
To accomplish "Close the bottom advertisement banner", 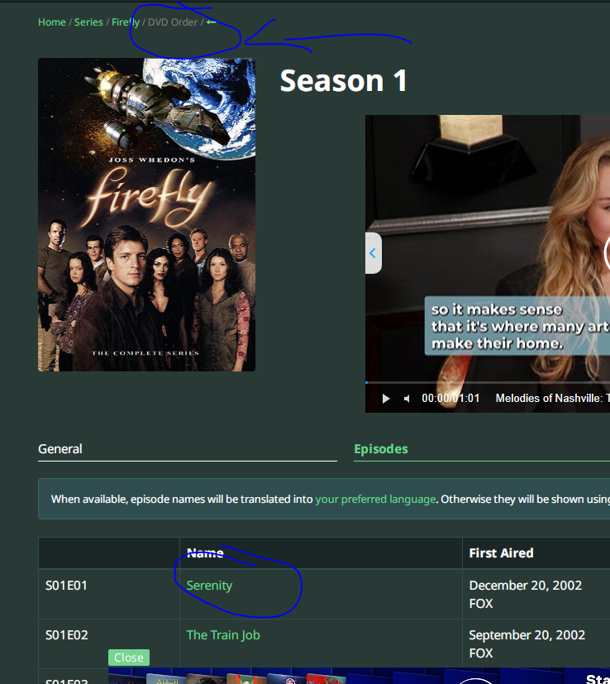I will 128,658.
